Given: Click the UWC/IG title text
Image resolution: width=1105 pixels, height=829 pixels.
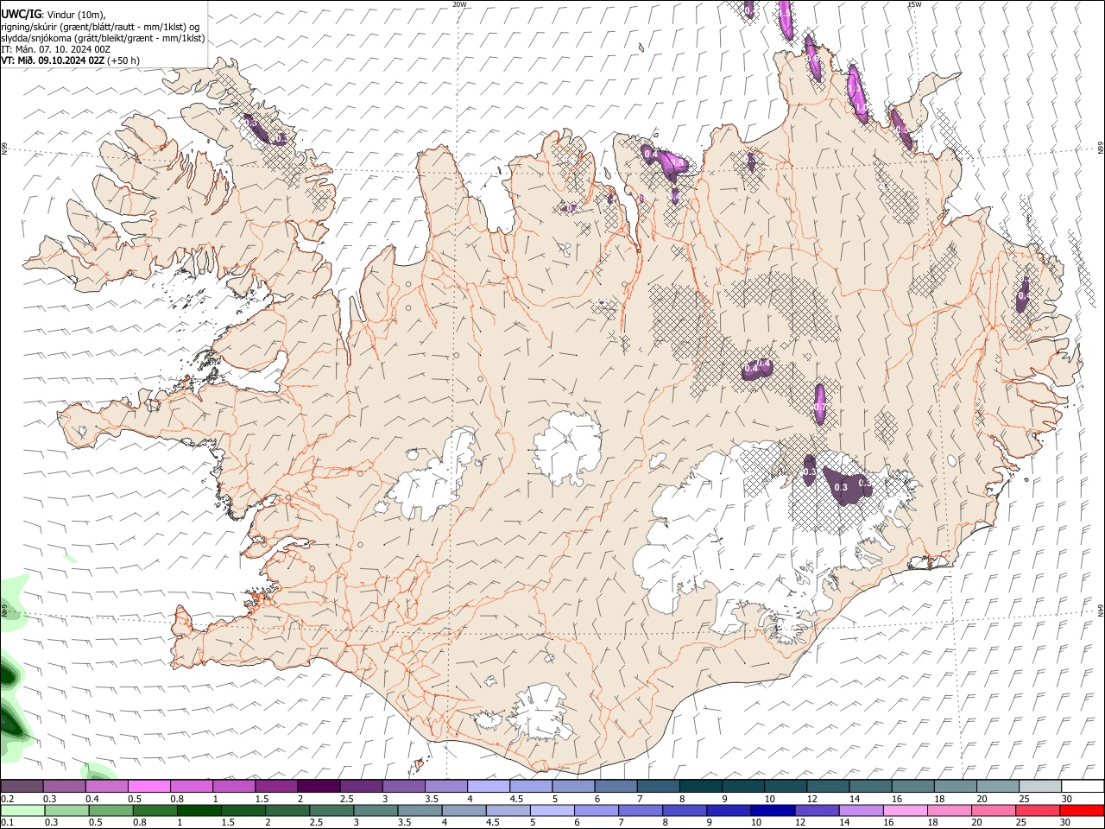Looking at the screenshot, I should 20,14.
